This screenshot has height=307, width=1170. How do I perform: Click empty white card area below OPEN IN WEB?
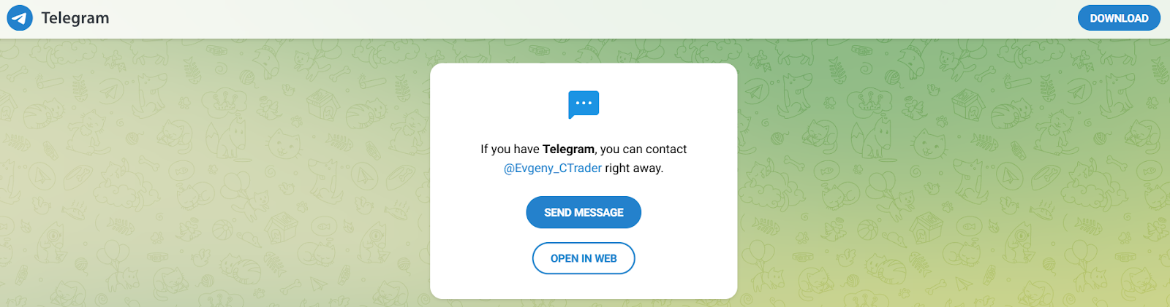584,287
